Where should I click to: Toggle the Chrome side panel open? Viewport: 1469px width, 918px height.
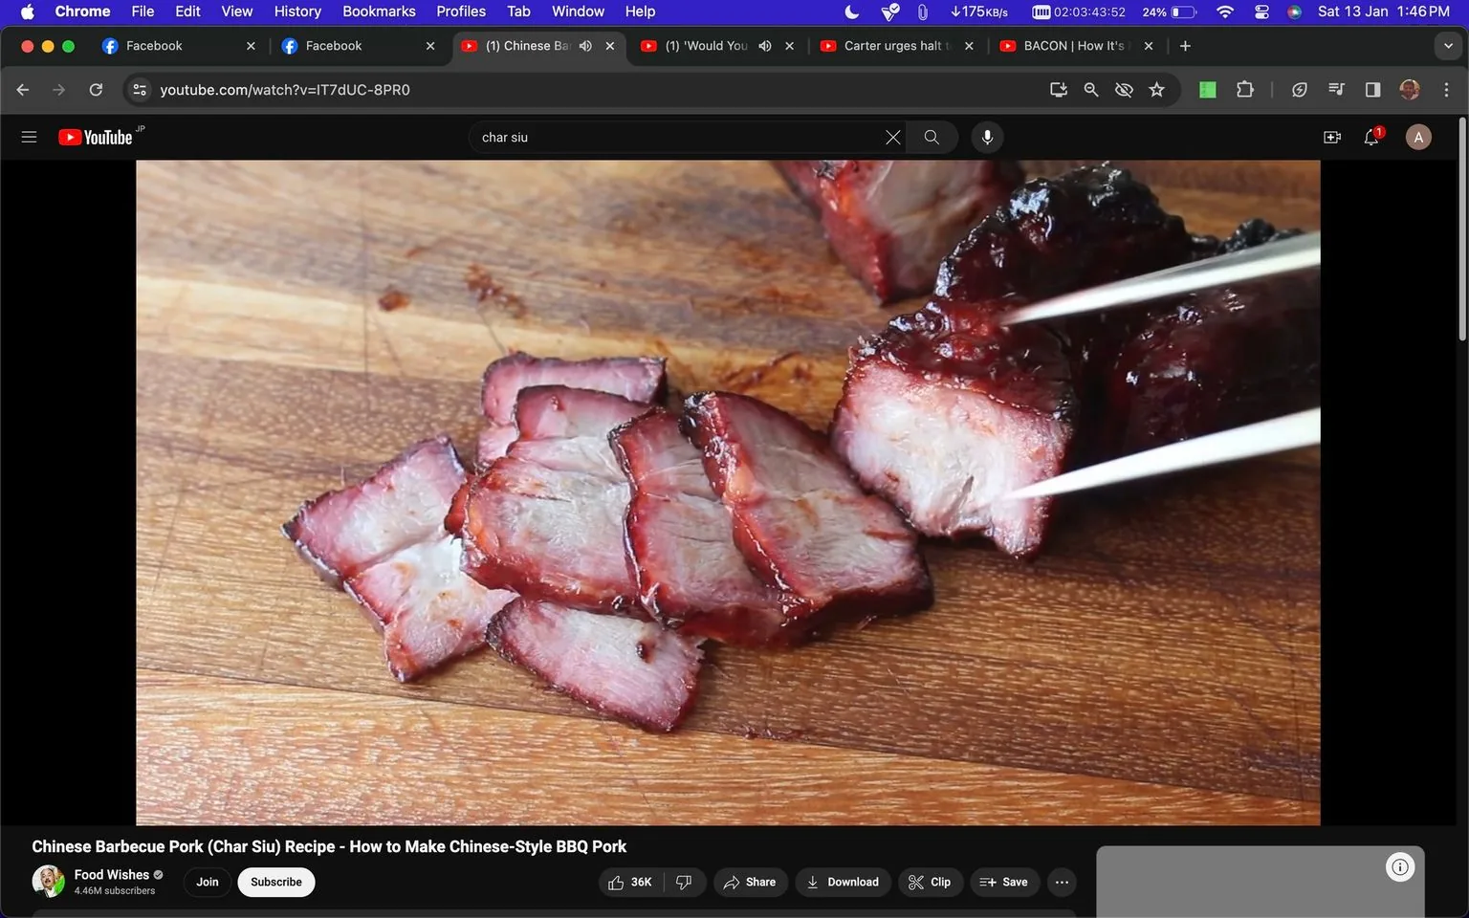point(1371,89)
